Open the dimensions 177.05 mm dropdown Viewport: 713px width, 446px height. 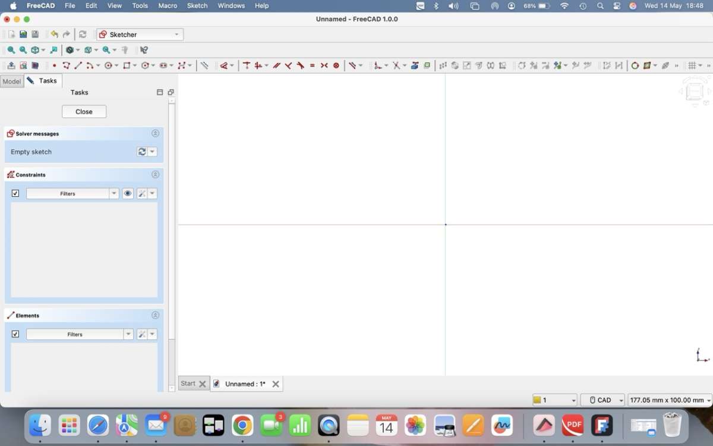click(x=670, y=400)
